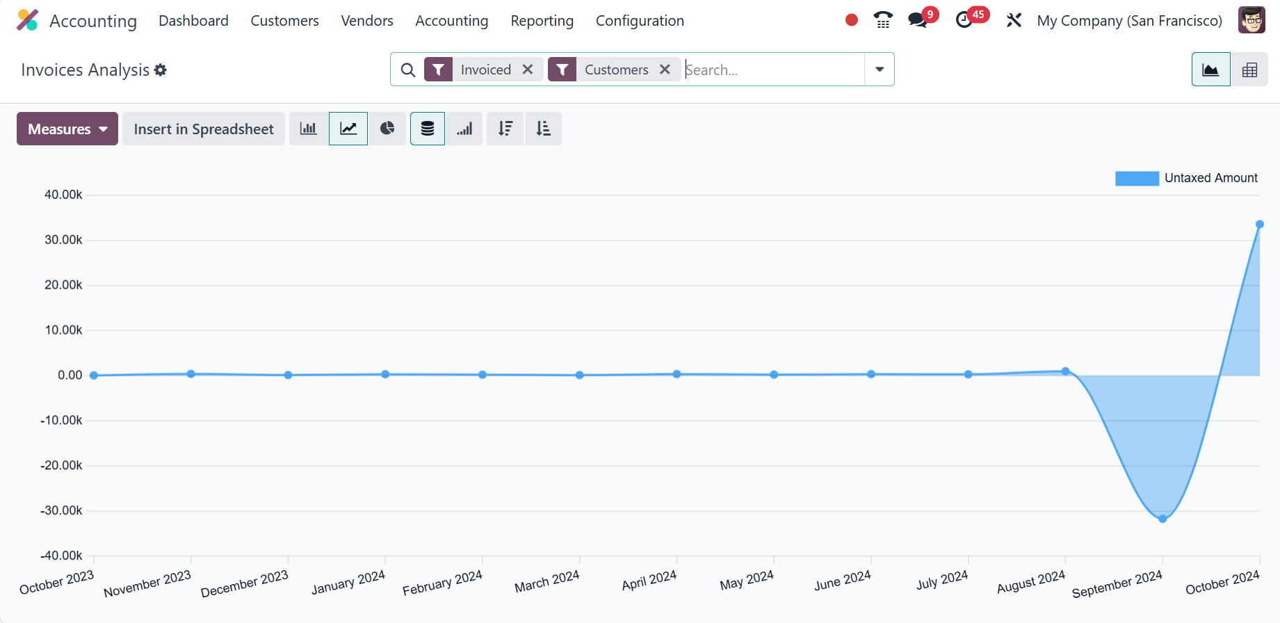Click the Customers filter label

616,70
